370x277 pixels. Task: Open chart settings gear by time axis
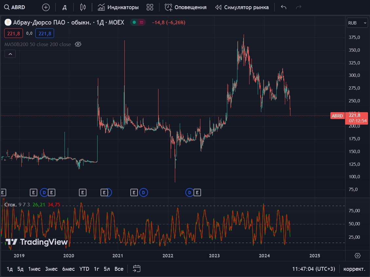point(358,255)
